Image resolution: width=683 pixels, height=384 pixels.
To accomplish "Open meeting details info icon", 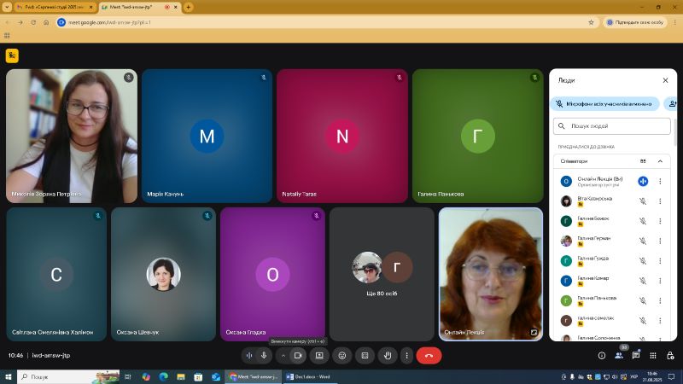I will click(602, 355).
